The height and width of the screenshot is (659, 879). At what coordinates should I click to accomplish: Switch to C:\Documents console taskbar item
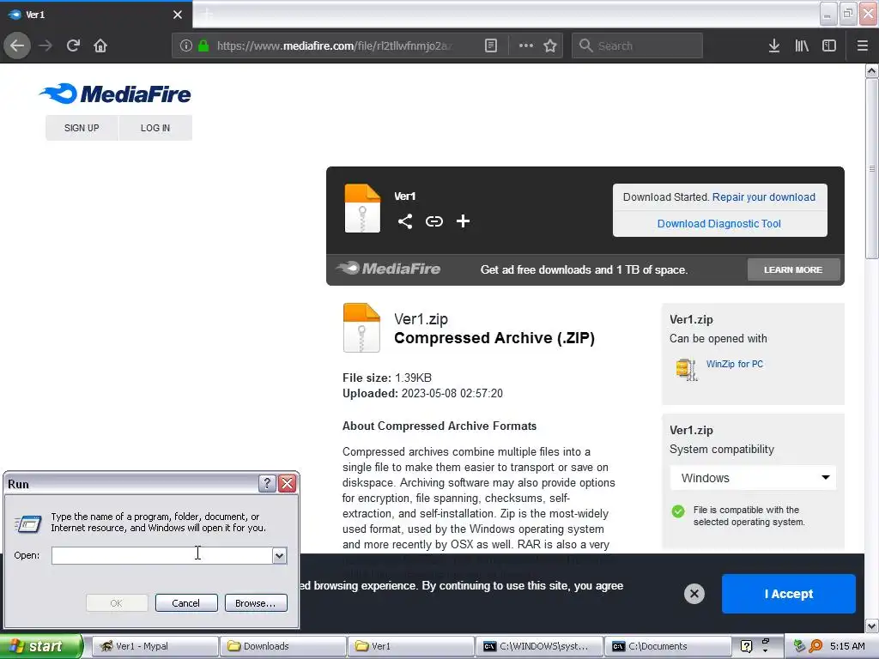click(x=668, y=646)
